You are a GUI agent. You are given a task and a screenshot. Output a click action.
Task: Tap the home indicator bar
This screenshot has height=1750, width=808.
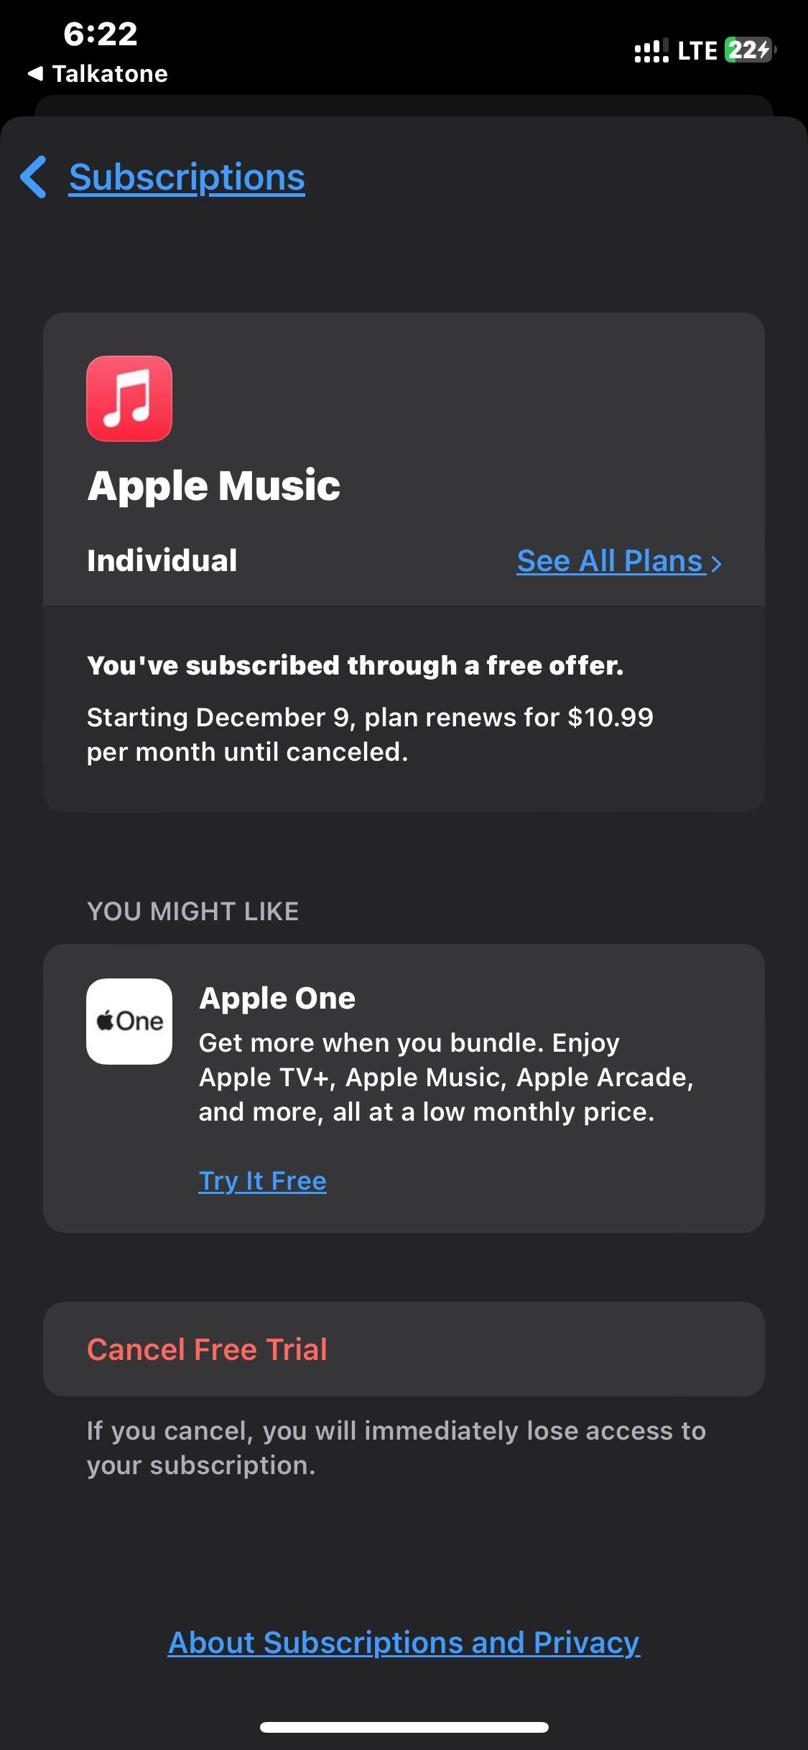[404, 1727]
